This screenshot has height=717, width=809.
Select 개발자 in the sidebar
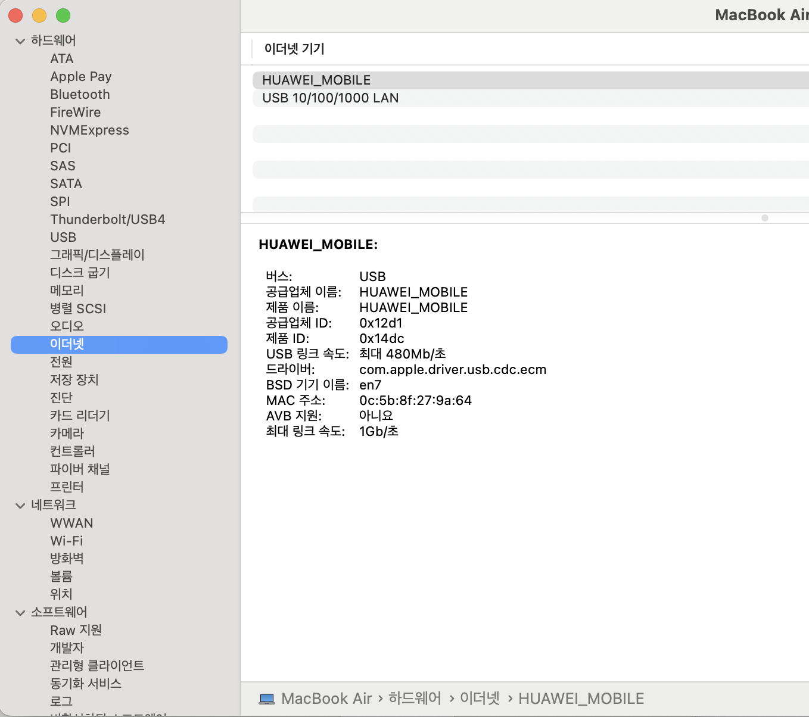(x=67, y=648)
